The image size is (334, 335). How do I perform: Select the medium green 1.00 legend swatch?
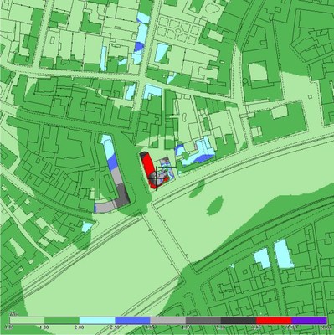coord(62,320)
